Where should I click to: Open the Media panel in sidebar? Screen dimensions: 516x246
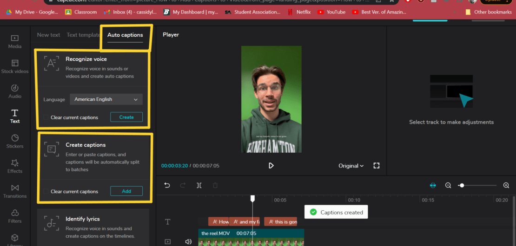pyautogui.click(x=15, y=42)
